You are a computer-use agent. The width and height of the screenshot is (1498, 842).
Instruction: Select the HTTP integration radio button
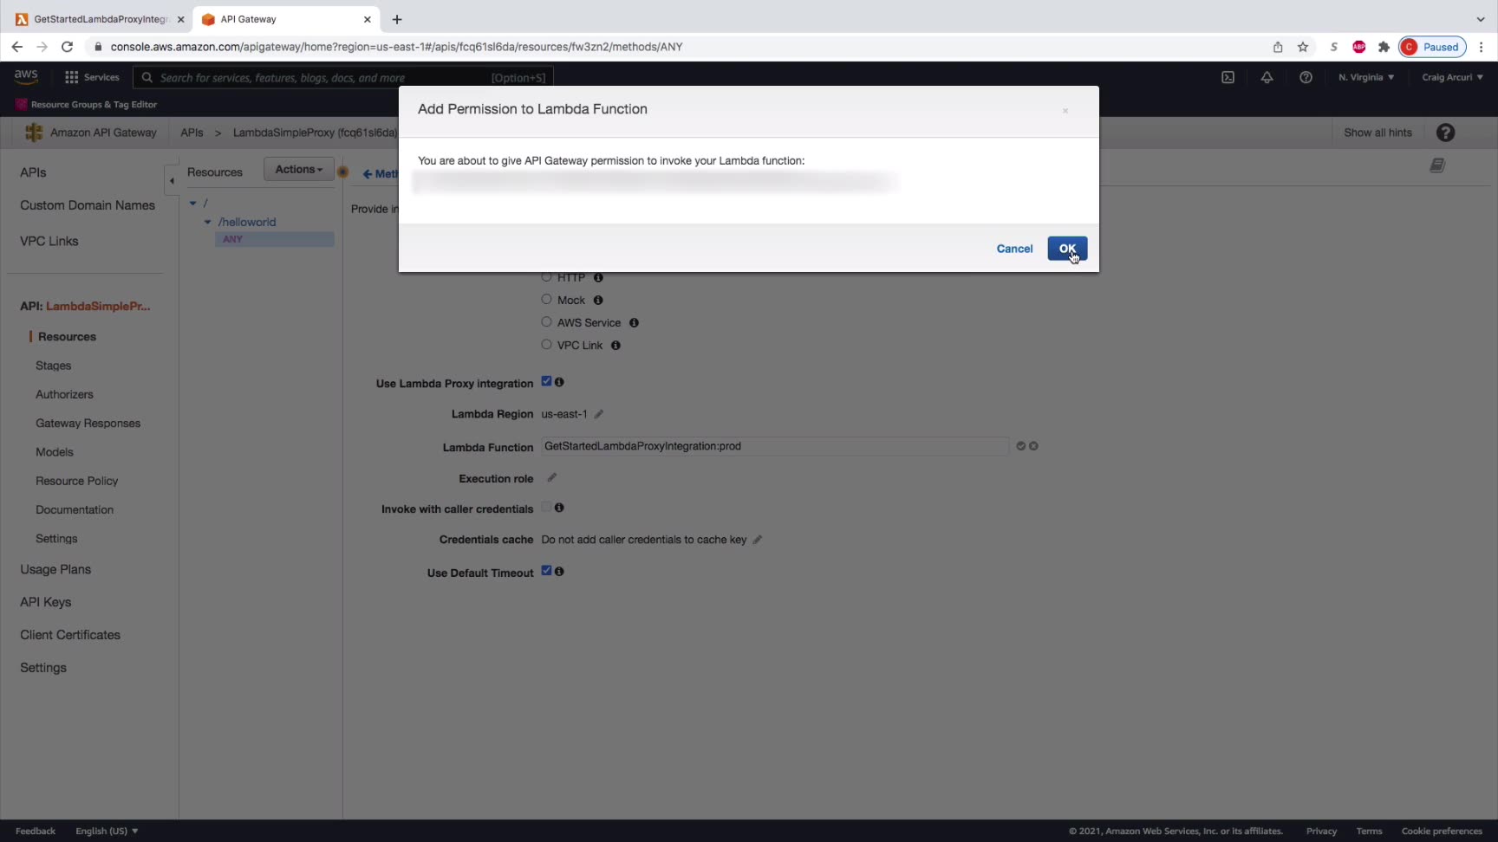tap(546, 277)
